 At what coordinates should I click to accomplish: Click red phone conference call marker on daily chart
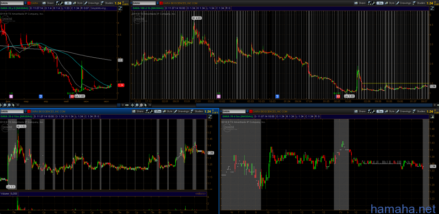coord(72,97)
